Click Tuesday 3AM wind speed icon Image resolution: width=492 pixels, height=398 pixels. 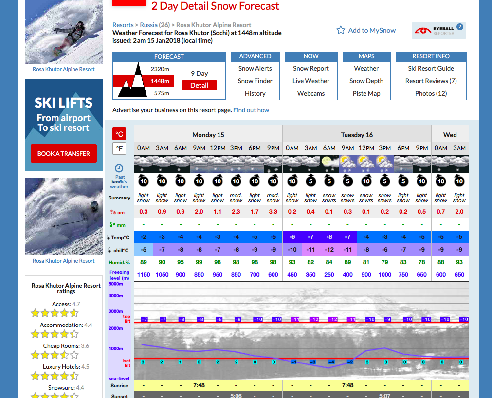pyautogui.click(x=310, y=181)
